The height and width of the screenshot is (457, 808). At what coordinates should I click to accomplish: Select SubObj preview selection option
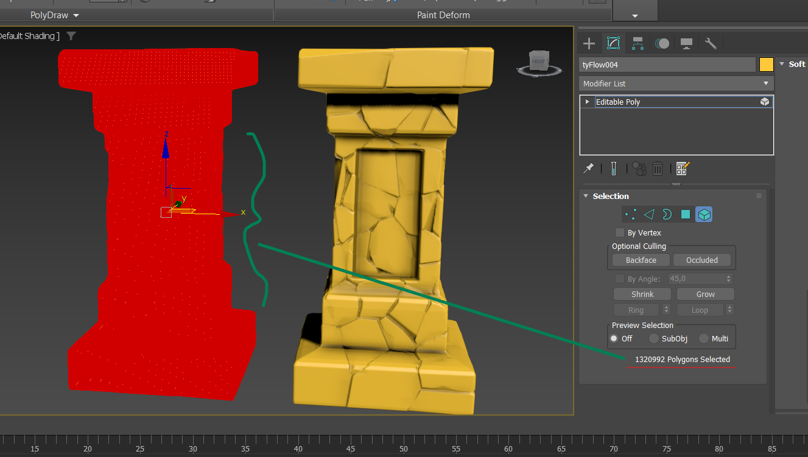click(x=654, y=338)
